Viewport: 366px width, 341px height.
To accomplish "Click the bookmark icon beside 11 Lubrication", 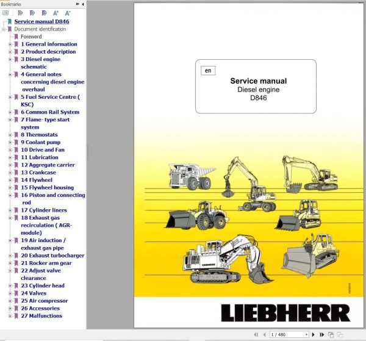I will pos(16,157).
